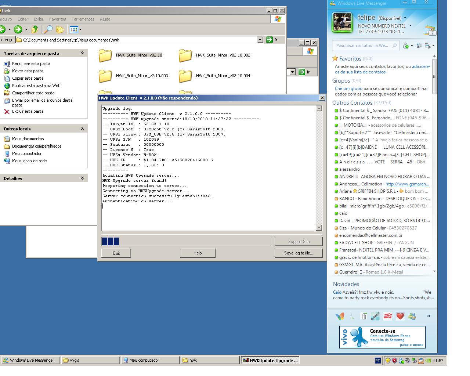The image size is (470, 376).
Task: Open the Exibir menu in hwk Explorer
Action: (x=39, y=19)
